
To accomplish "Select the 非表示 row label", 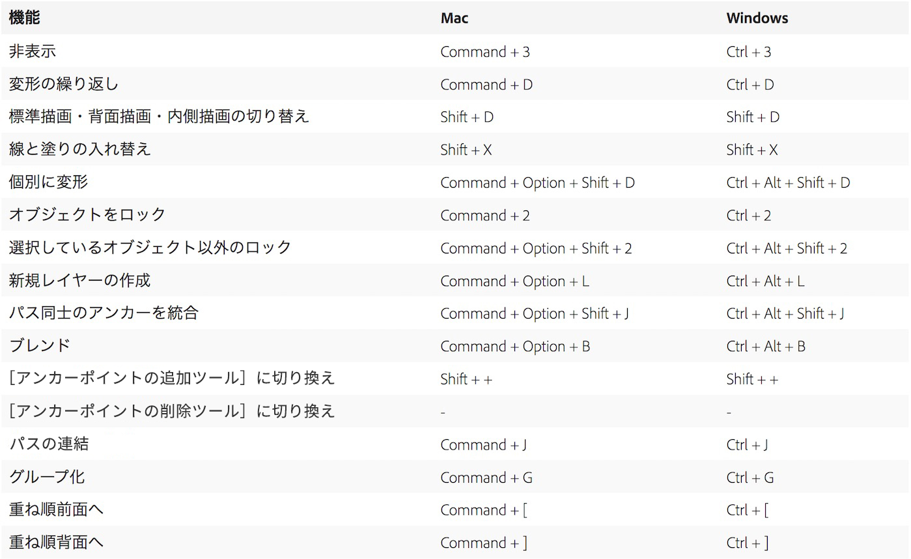I will (33, 51).
